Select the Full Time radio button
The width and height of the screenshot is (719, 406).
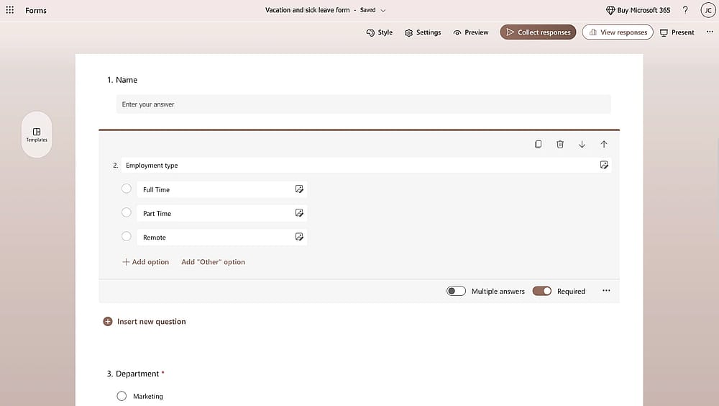127,189
